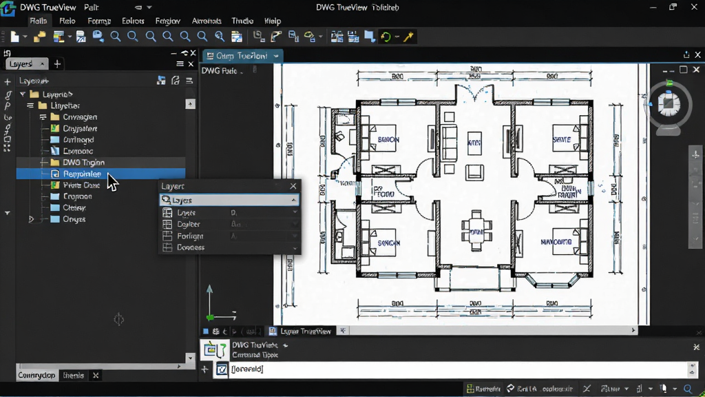Click the green circular regen arrow icon

[386, 37]
